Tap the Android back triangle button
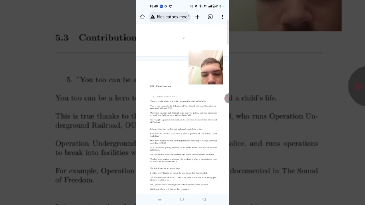The image size is (365, 205). point(204,199)
